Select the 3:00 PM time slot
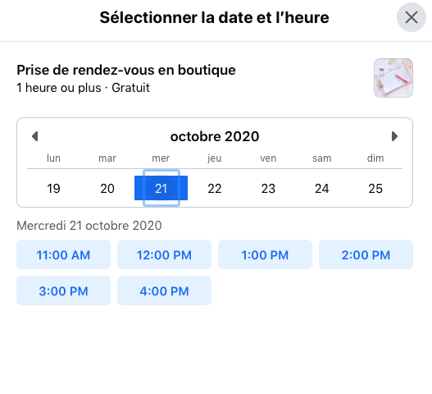432x394 pixels. (x=63, y=291)
